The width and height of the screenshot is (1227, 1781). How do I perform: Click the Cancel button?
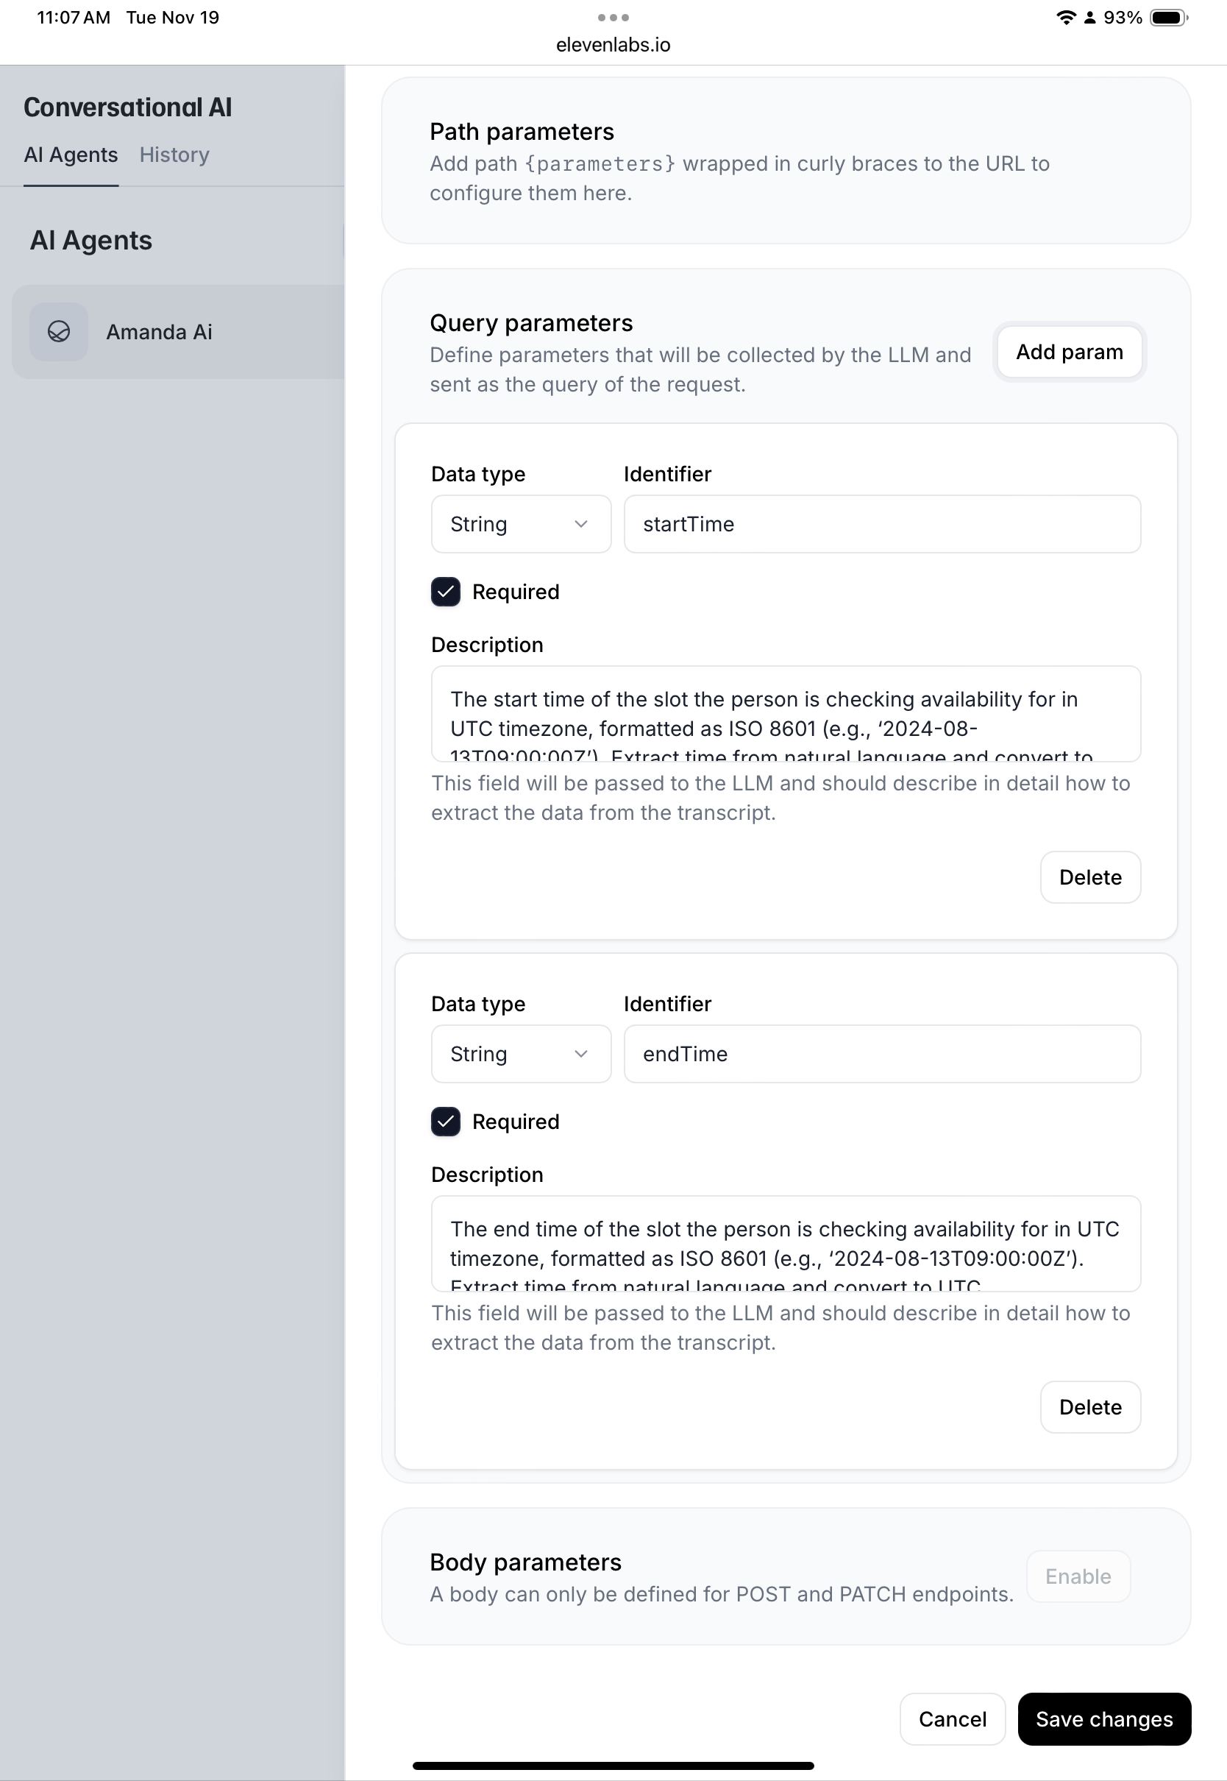pos(952,1718)
